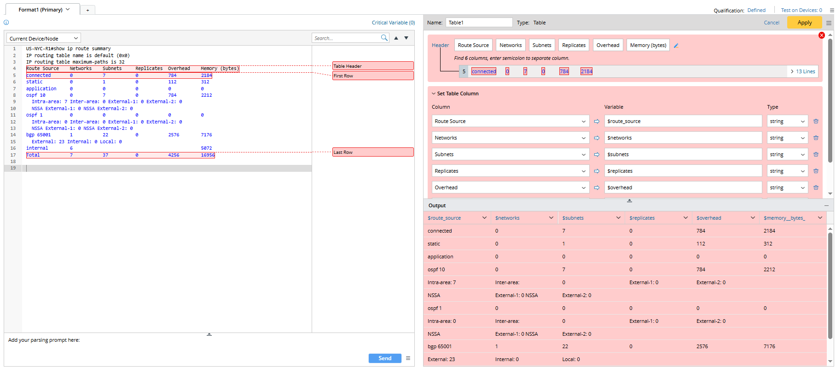Focus the Search box above the output
The height and width of the screenshot is (368, 836).
coord(346,38)
